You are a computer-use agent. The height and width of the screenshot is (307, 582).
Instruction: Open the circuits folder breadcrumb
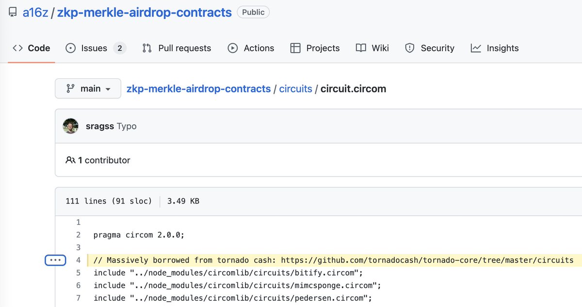coord(295,89)
